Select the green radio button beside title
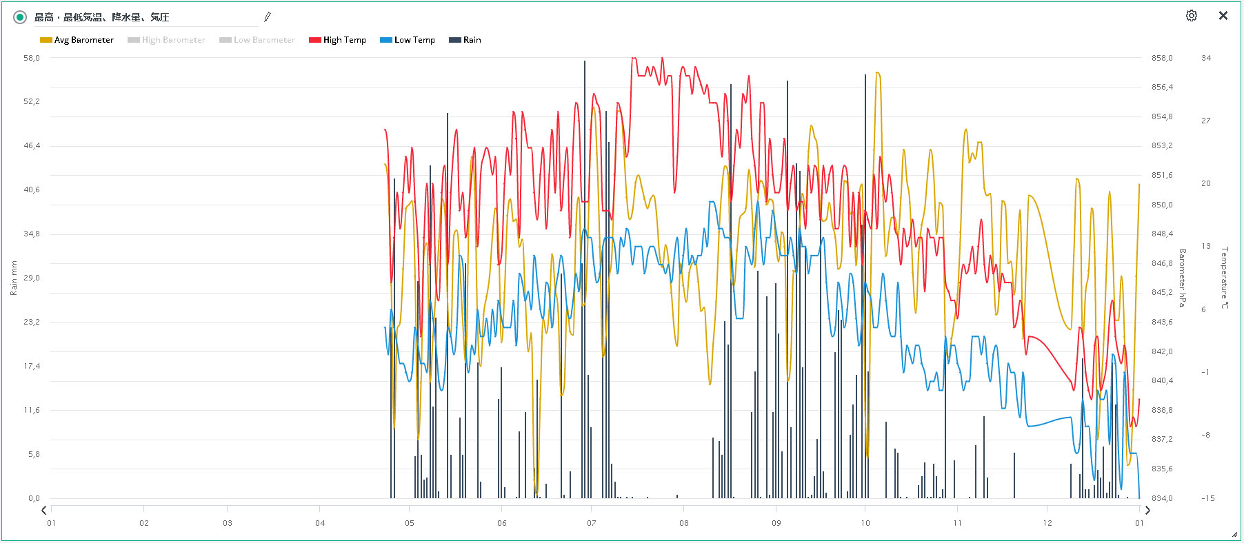The image size is (1244, 543). pos(20,17)
